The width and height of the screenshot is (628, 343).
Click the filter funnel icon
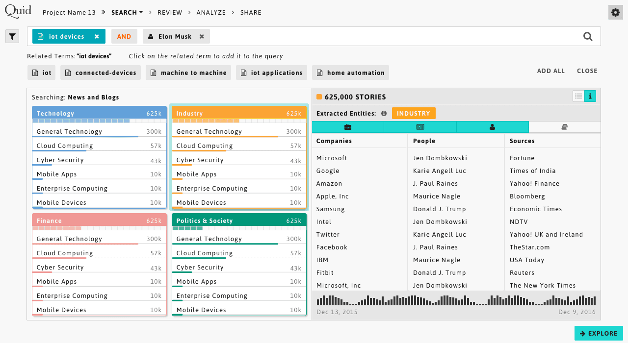pyautogui.click(x=12, y=36)
